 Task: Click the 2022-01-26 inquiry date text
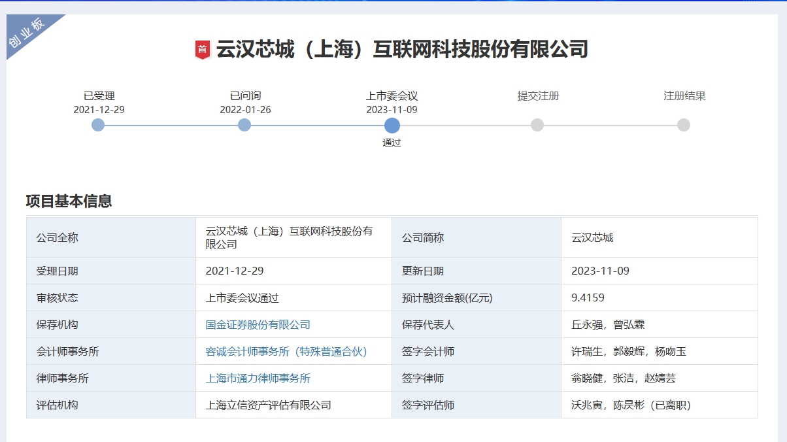pos(245,110)
